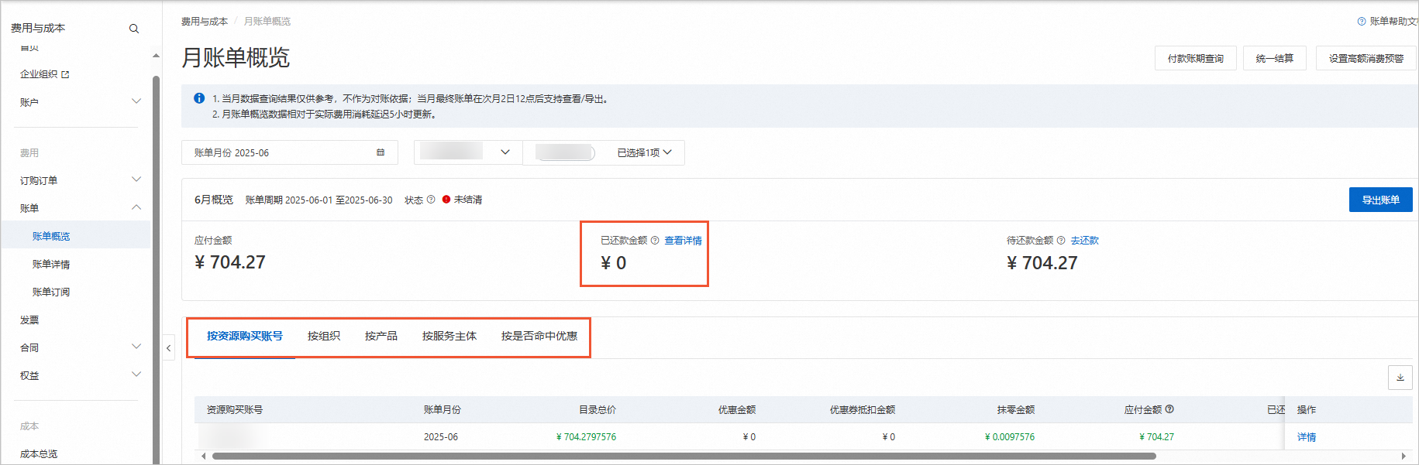Image resolution: width=1419 pixels, height=465 pixels.
Task: Click 费用与成本 in the breadcrumb
Action: pyautogui.click(x=205, y=22)
